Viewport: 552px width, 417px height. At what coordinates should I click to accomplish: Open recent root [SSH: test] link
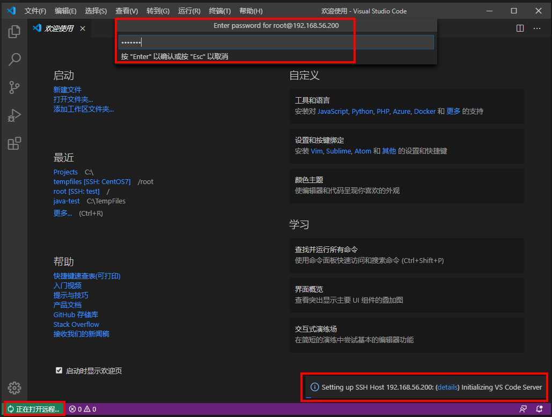click(76, 191)
